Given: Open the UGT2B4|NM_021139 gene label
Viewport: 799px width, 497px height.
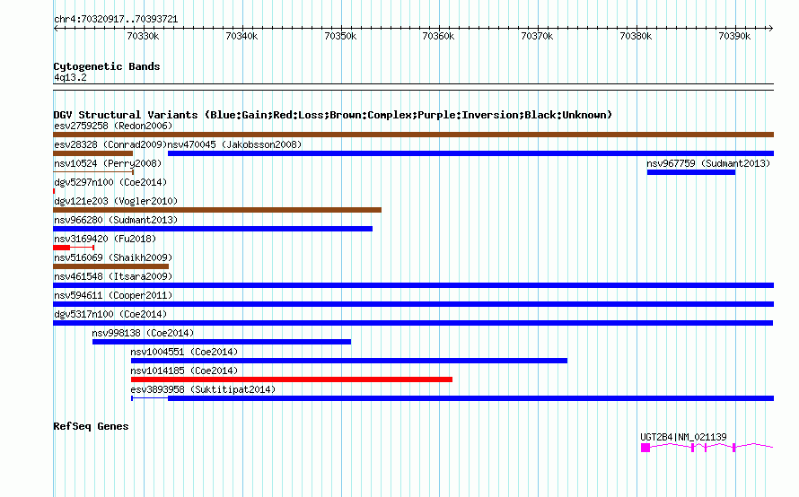Looking at the screenshot, I should [683, 437].
